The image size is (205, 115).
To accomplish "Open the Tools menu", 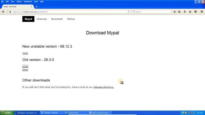I will click(x=36, y=2).
